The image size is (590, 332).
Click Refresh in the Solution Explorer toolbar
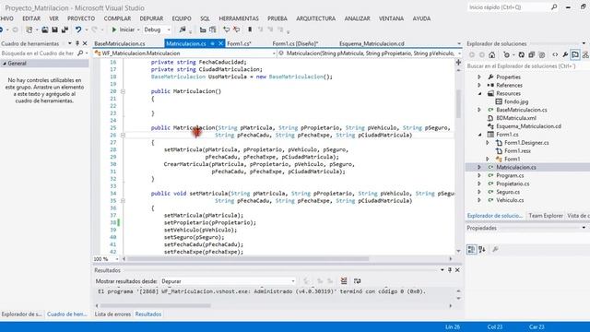521,55
